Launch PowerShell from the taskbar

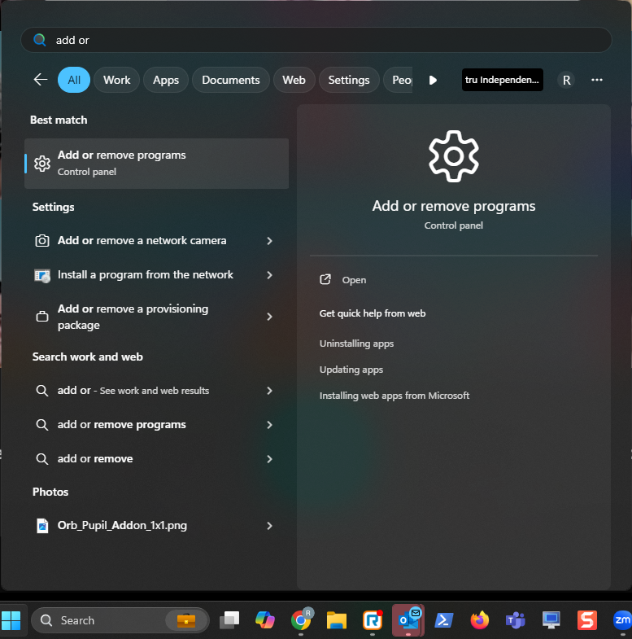click(x=444, y=620)
